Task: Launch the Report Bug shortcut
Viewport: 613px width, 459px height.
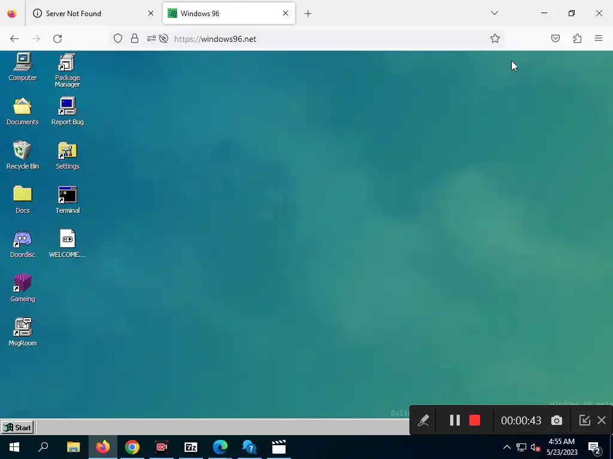Action: pos(67,111)
